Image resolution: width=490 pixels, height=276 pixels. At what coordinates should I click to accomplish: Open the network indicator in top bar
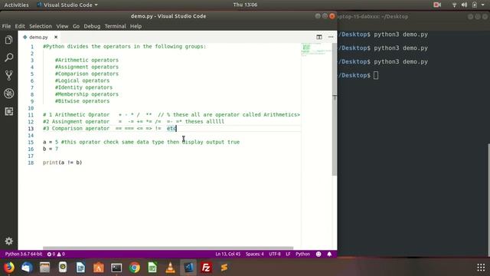[x=454, y=5]
